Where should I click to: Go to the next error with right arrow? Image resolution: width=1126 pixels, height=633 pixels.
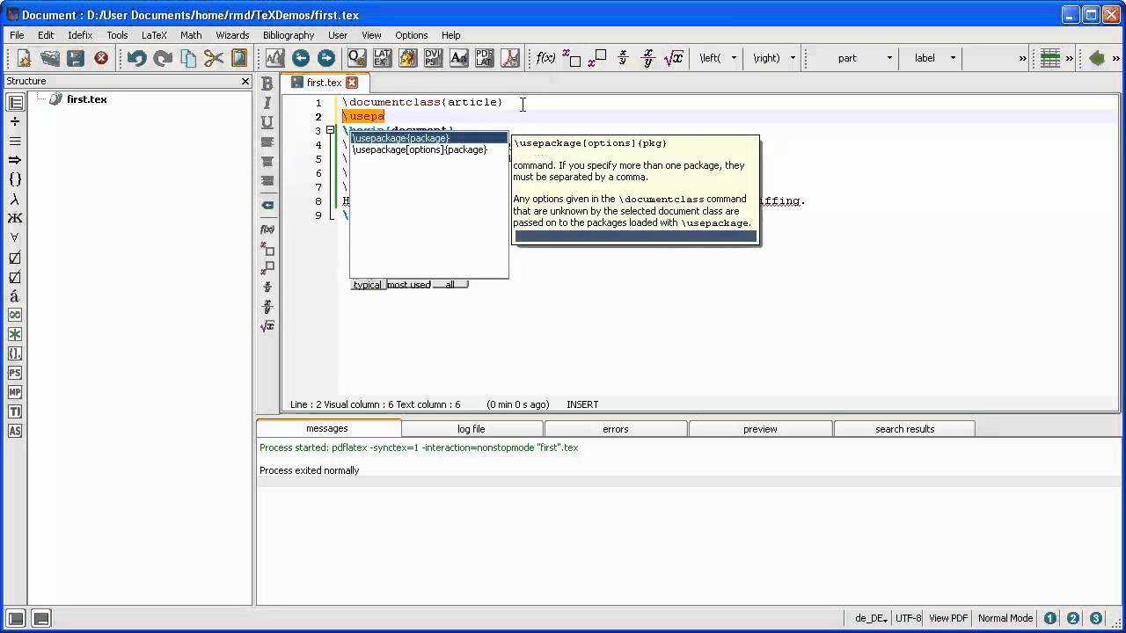point(326,58)
